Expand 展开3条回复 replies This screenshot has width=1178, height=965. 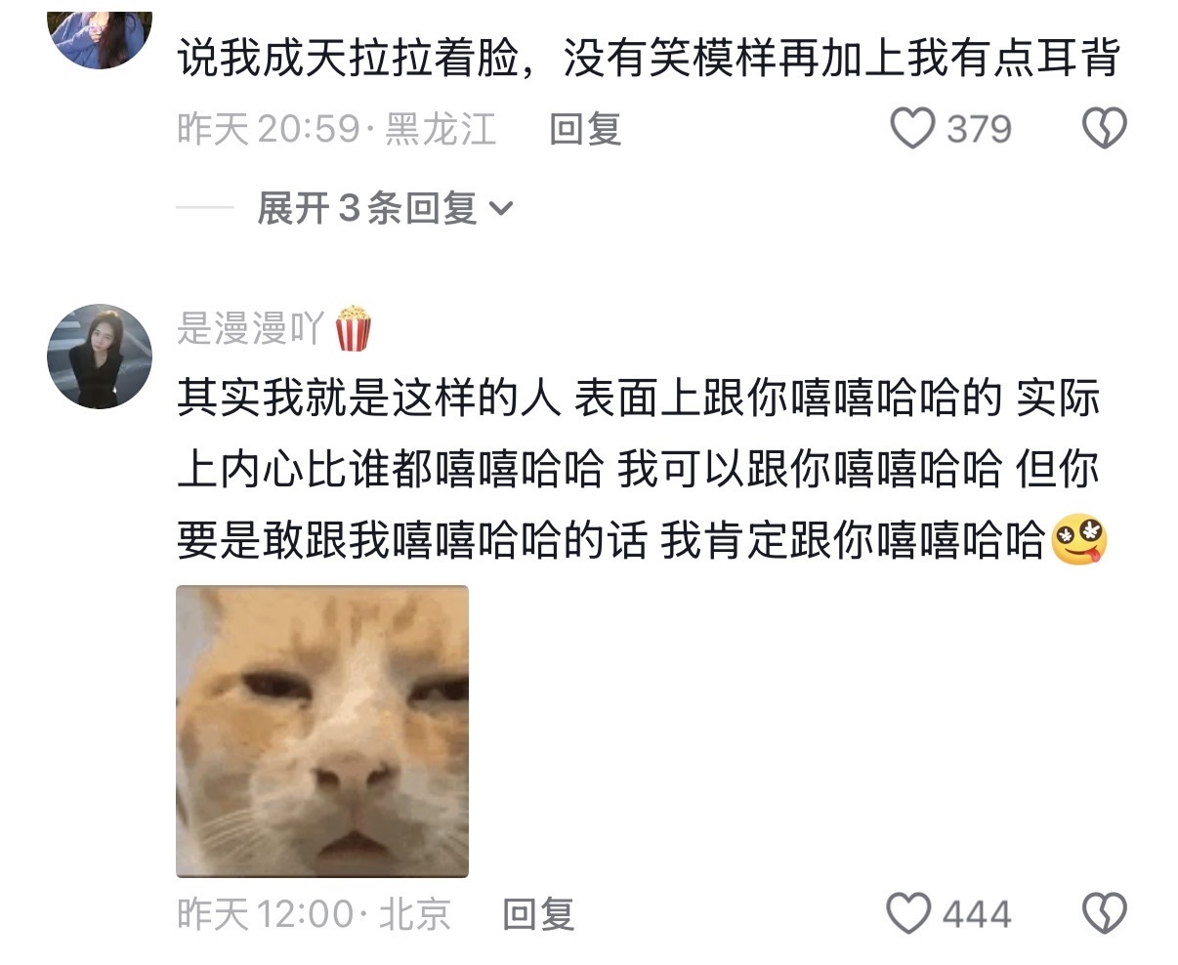[385, 207]
